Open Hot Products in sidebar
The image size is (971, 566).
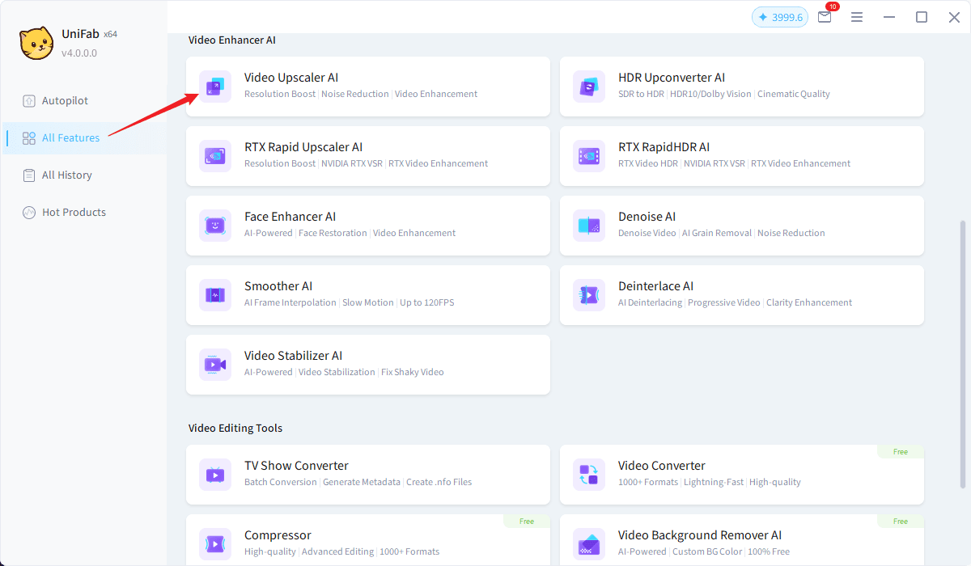74,213
